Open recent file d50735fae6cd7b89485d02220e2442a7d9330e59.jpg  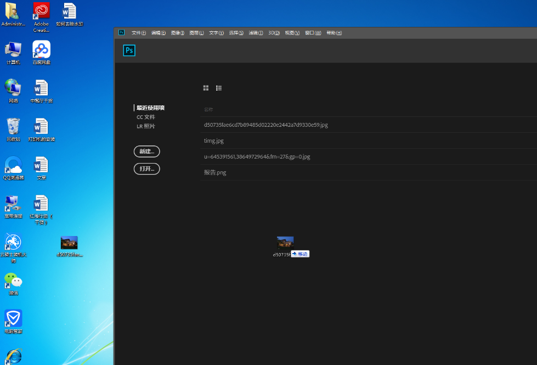pyautogui.click(x=369, y=125)
